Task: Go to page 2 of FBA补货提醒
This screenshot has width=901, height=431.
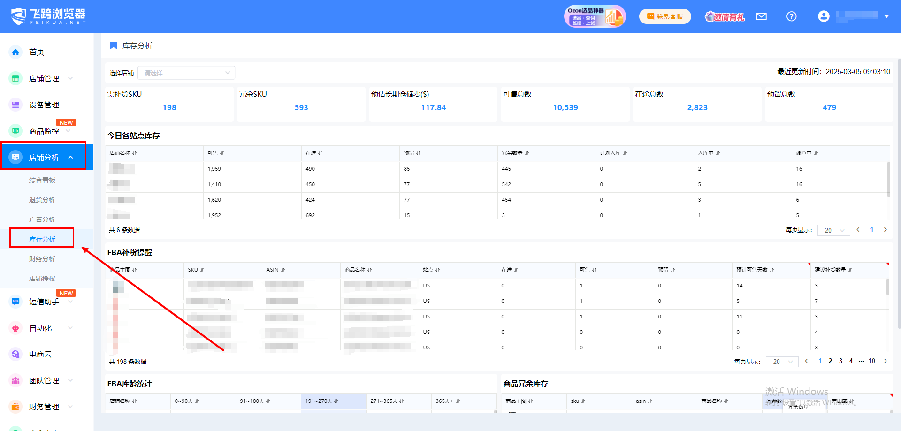Action: click(x=830, y=361)
